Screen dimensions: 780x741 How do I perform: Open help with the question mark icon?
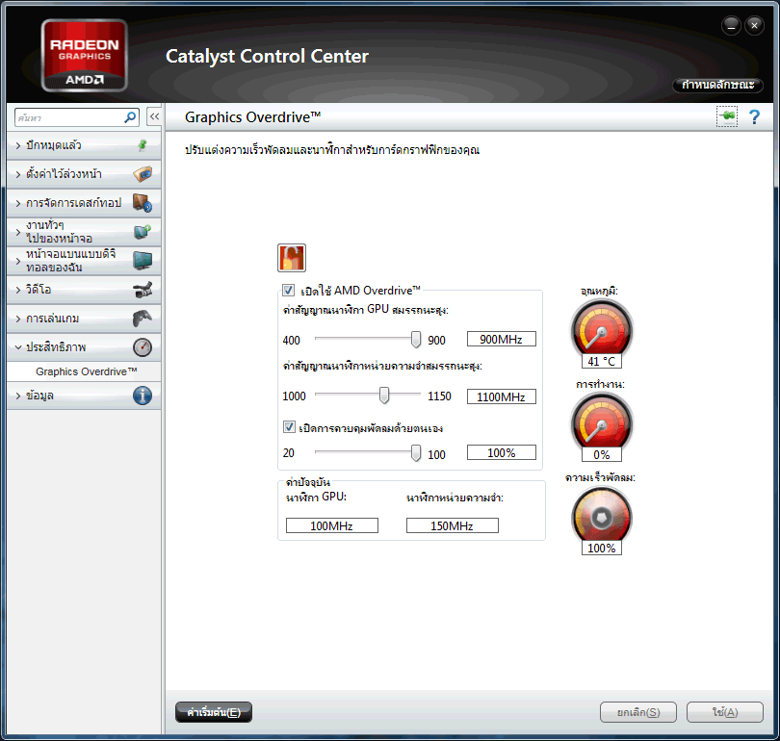pos(754,116)
